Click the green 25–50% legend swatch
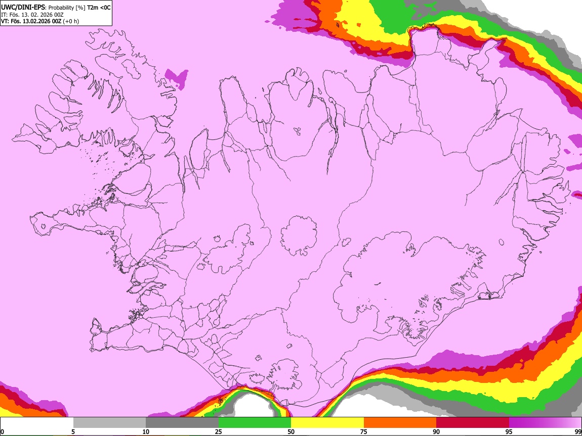Viewport: 582px width, 436px height. [x=255, y=423]
